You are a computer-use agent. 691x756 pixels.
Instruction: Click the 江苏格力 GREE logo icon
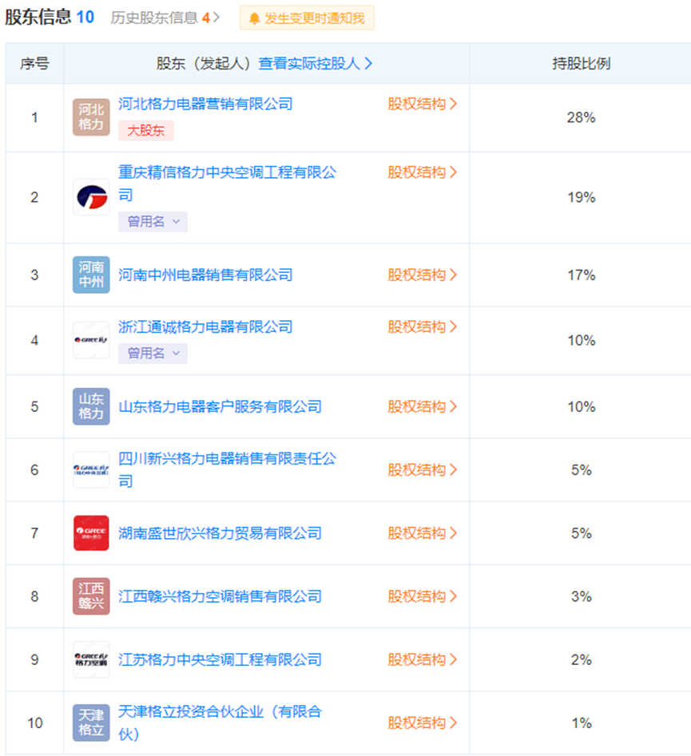(x=91, y=659)
